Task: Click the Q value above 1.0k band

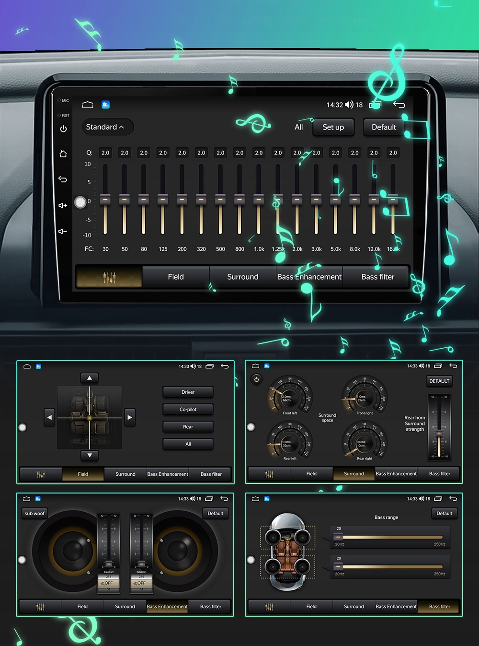Action: tap(259, 153)
